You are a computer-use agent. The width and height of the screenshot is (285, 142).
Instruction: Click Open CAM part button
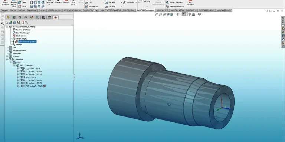click(x=22, y=2)
